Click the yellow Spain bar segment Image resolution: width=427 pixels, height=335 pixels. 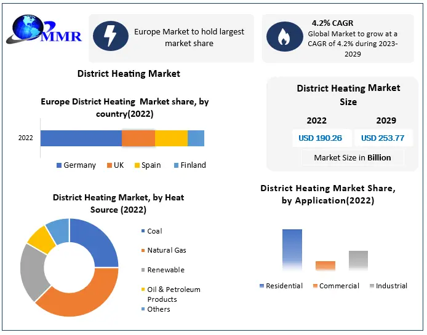point(171,138)
